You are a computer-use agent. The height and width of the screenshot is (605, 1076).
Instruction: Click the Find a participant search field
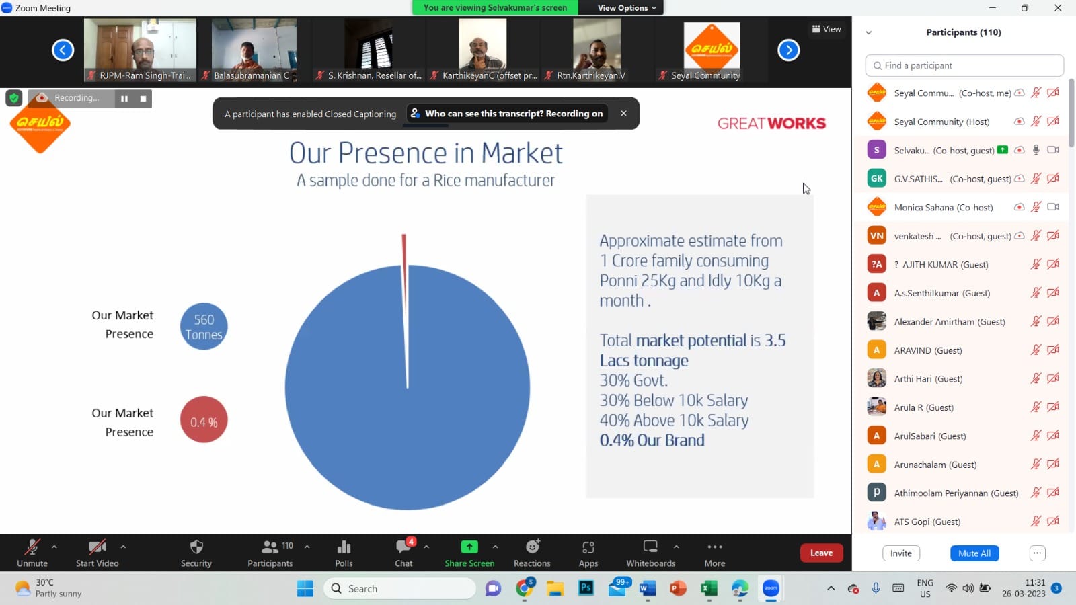coord(964,65)
